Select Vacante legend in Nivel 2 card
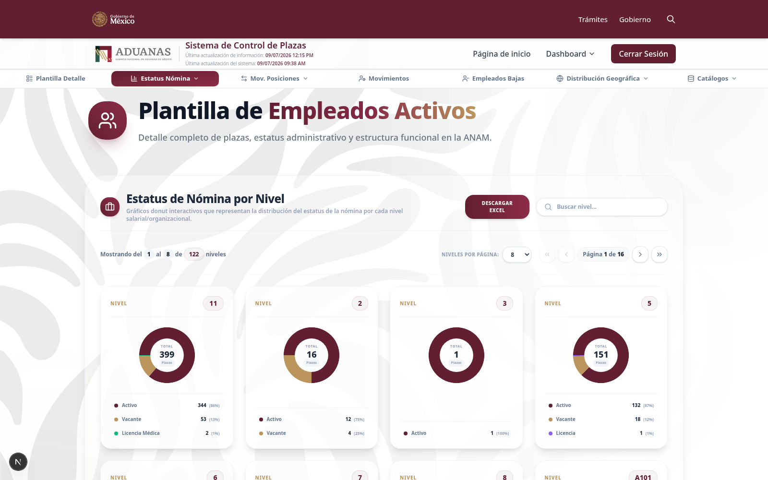 pyautogui.click(x=312, y=433)
